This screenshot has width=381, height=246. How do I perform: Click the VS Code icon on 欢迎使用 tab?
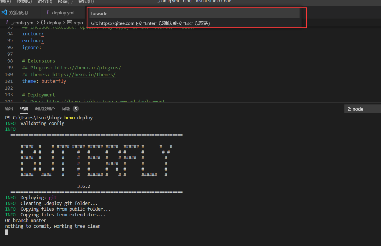coord(4,13)
